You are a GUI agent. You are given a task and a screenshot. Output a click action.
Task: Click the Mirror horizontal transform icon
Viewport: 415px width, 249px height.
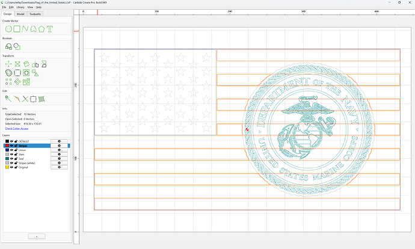(x=35, y=64)
